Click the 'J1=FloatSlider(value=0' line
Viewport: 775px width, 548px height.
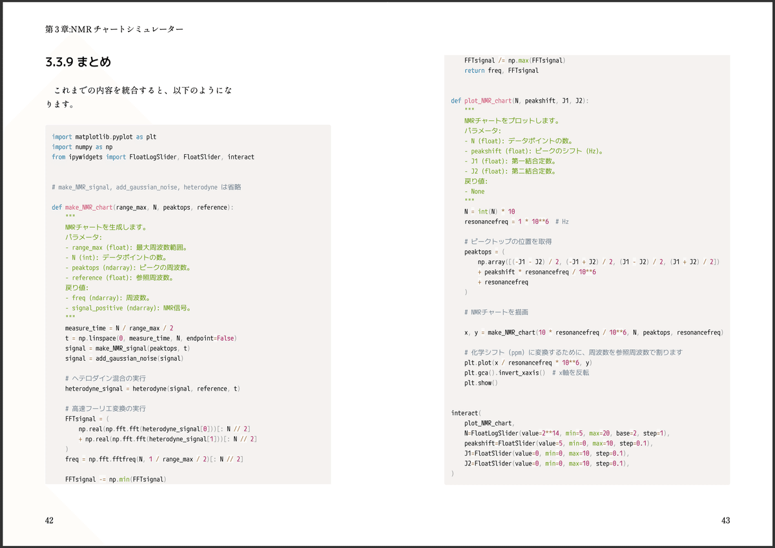tap(546, 453)
